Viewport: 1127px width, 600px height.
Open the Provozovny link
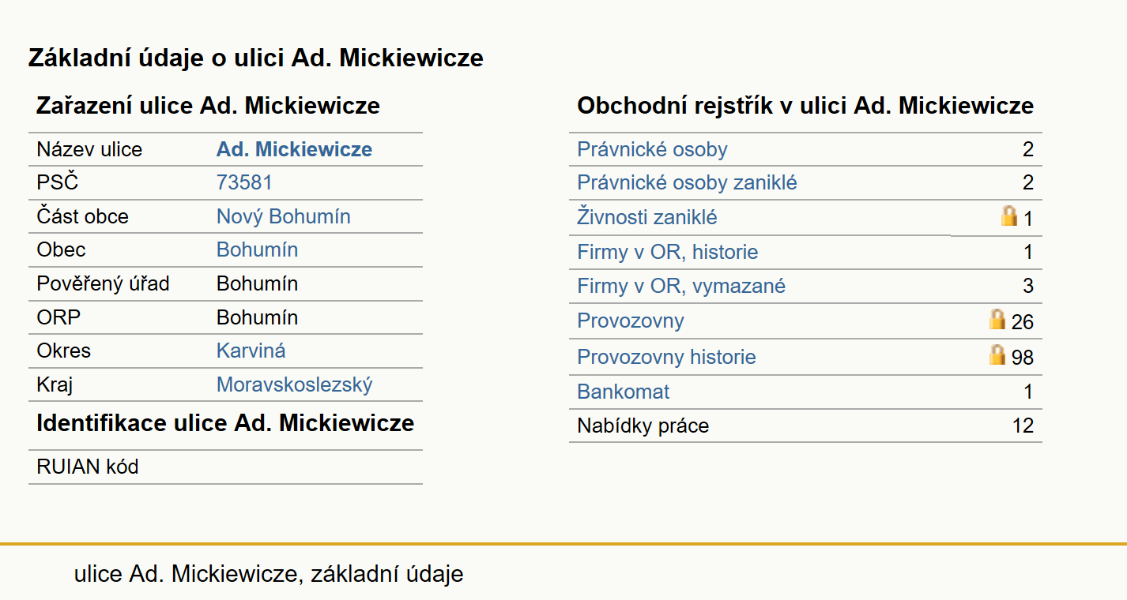631,321
